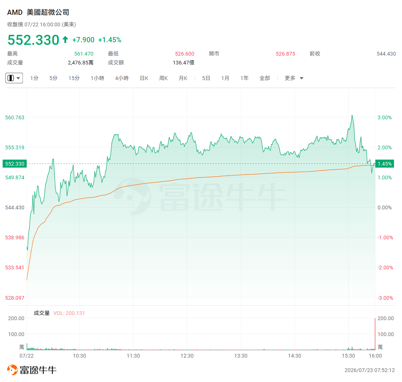402x382 pixels.
Task: Select the 15分 chart interval
Action: pyautogui.click(x=74, y=78)
